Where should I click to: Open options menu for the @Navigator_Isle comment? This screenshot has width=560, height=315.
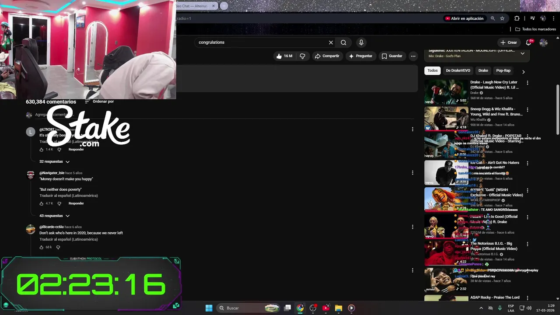pos(412,173)
